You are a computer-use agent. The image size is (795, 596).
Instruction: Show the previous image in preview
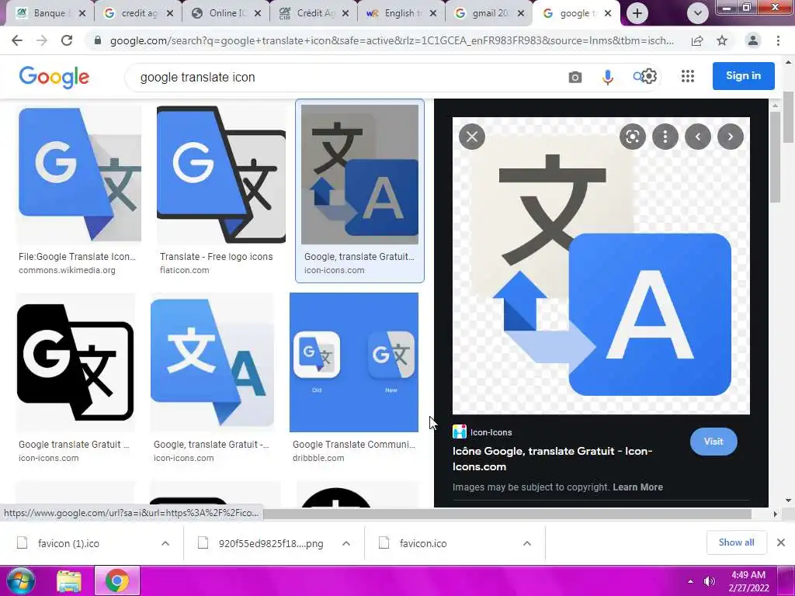pos(698,137)
